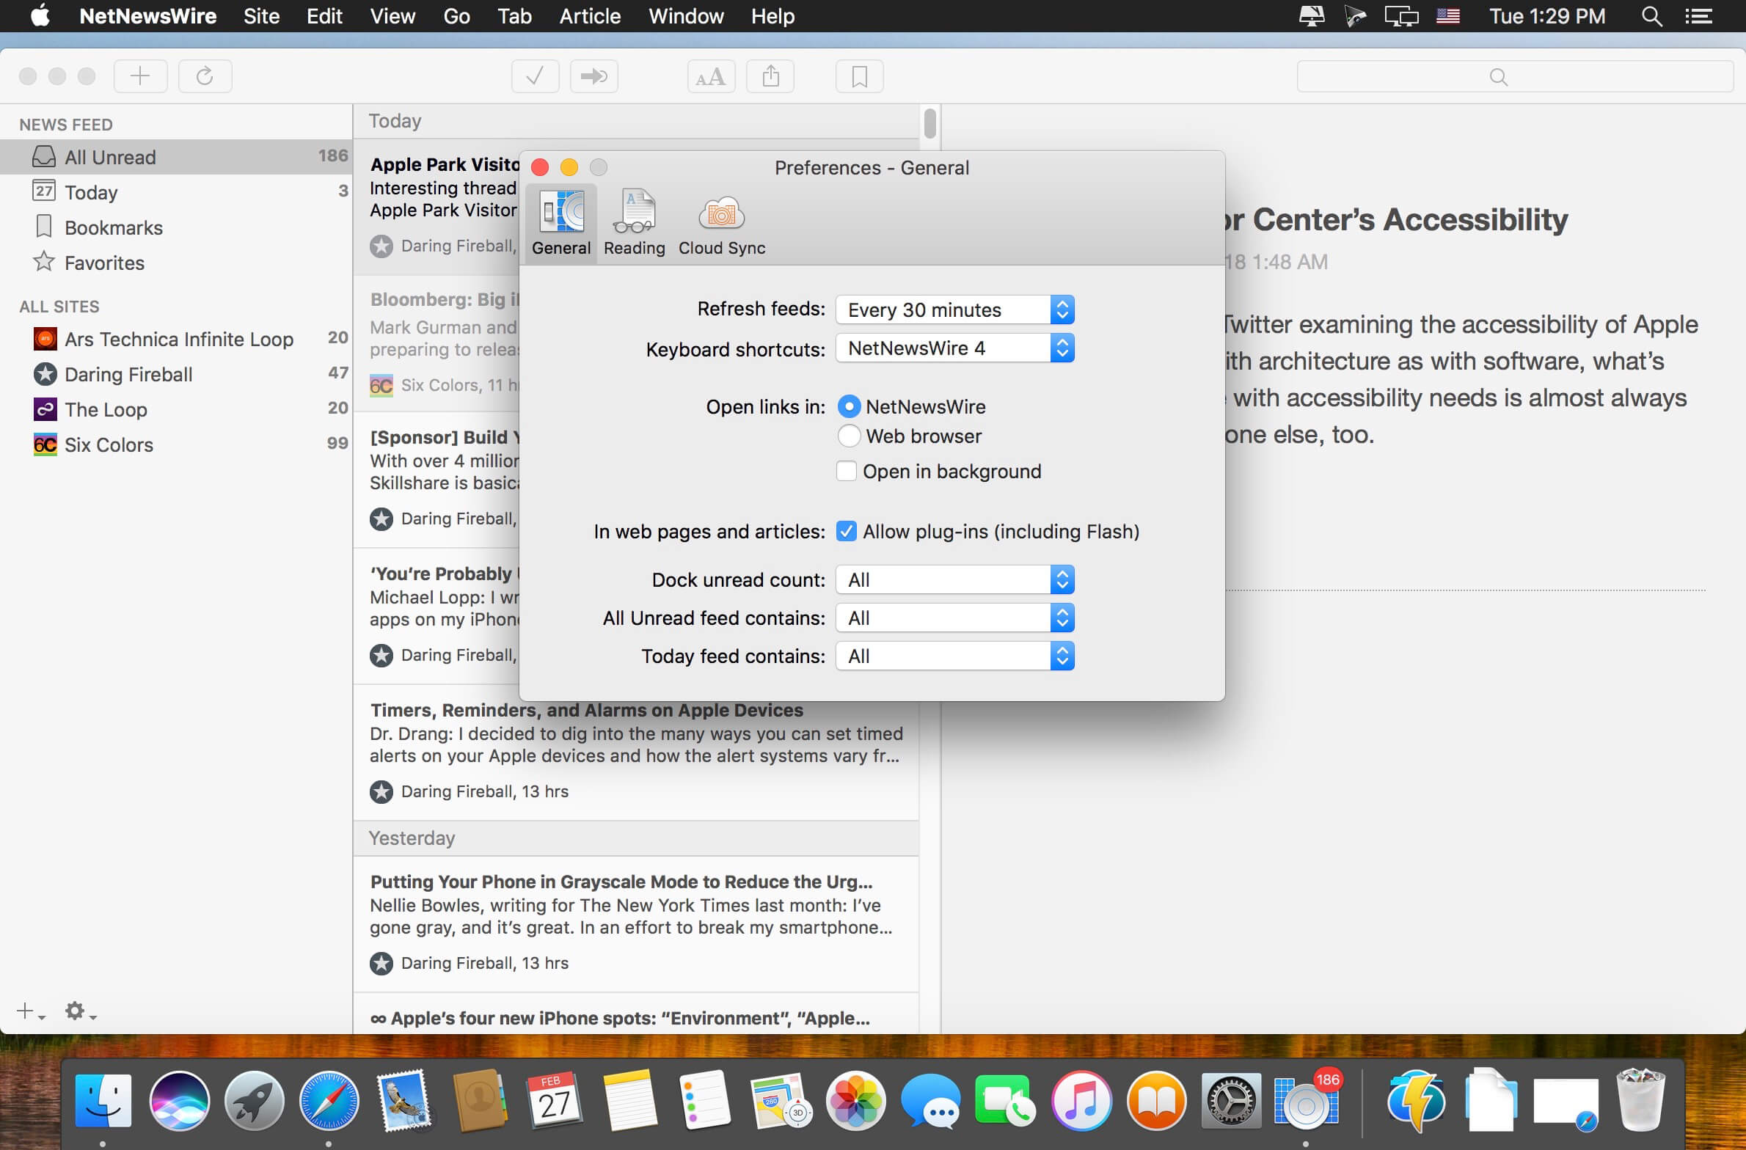This screenshot has width=1746, height=1150.
Task: Open the Window menu
Action: 686,16
